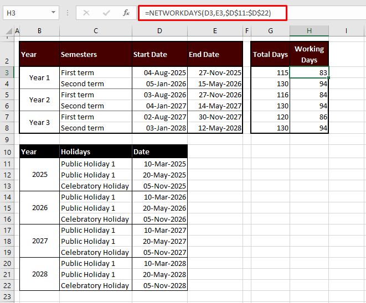
Task: Click the Cancel (X) formula bar icon
Action: click(x=86, y=12)
